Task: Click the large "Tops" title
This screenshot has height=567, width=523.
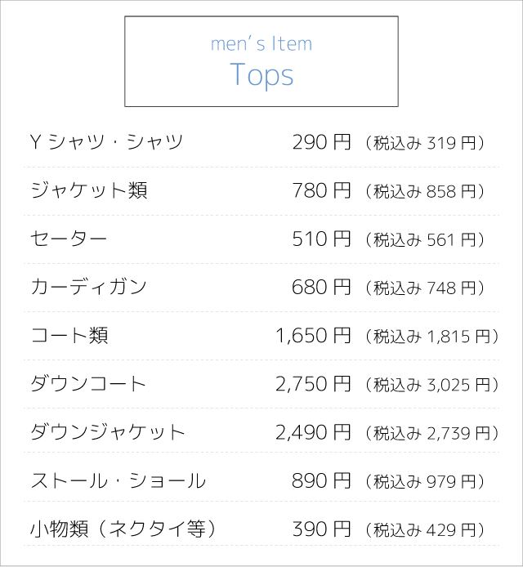Action: (261, 74)
